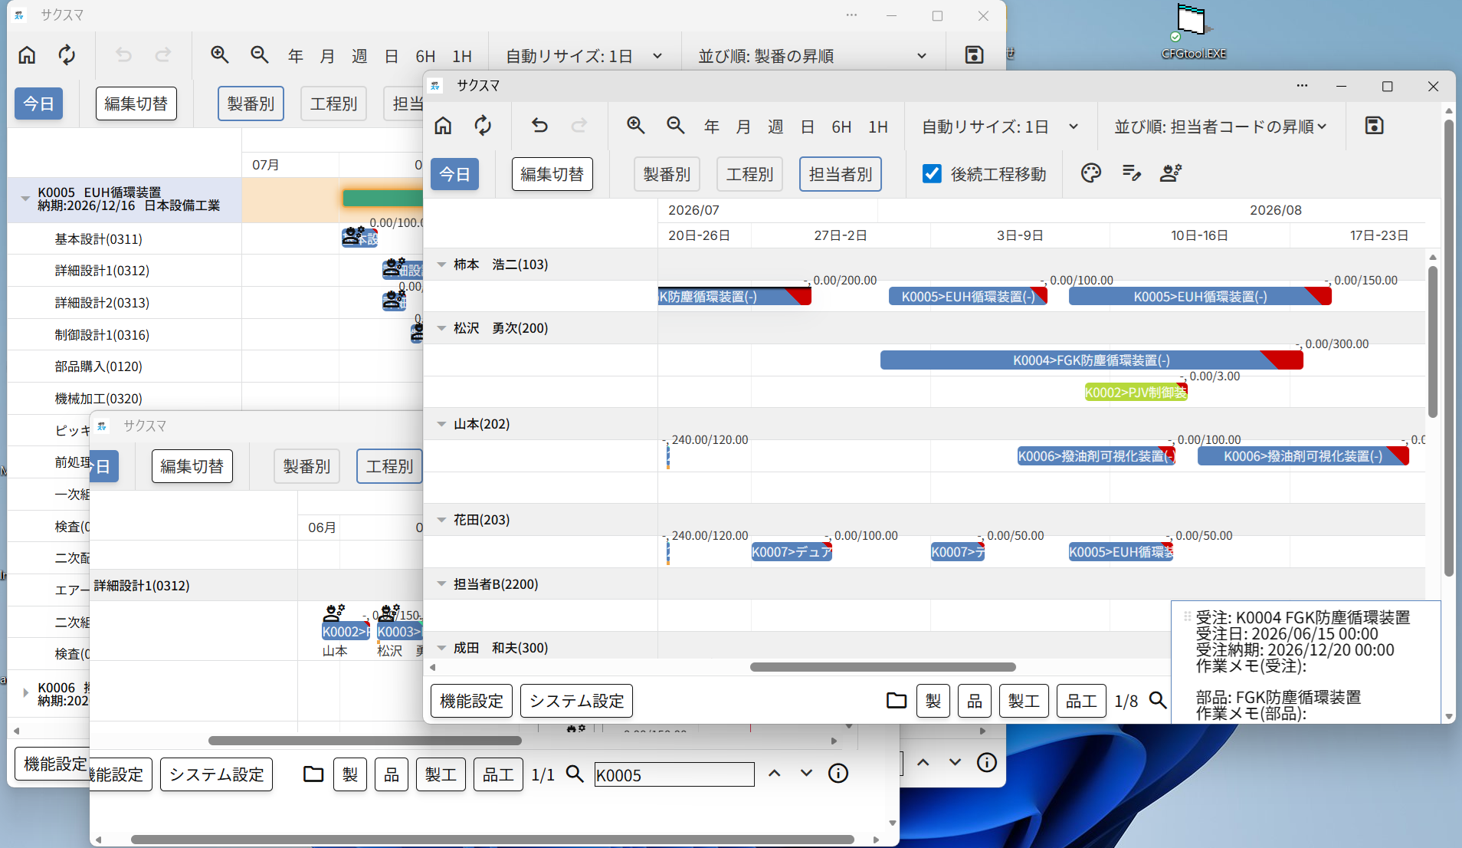This screenshot has height=848, width=1462.
Task: Switch to the 製番別 view in the front window
Action: coord(667,174)
